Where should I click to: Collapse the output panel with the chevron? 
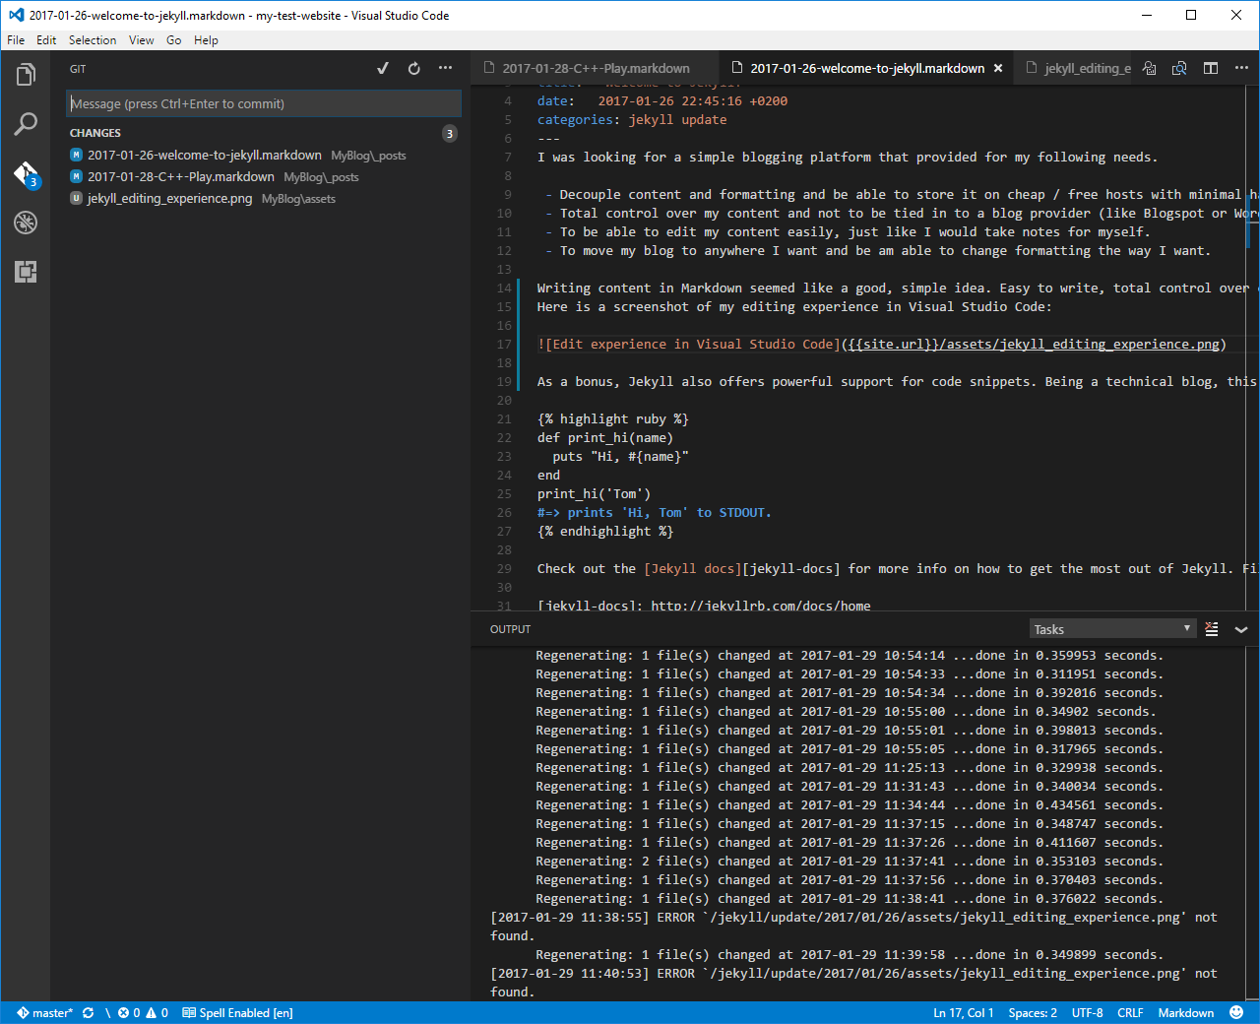pos(1241,629)
